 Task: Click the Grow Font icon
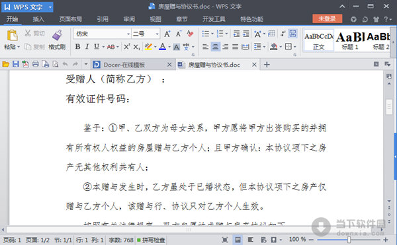tap(167, 34)
